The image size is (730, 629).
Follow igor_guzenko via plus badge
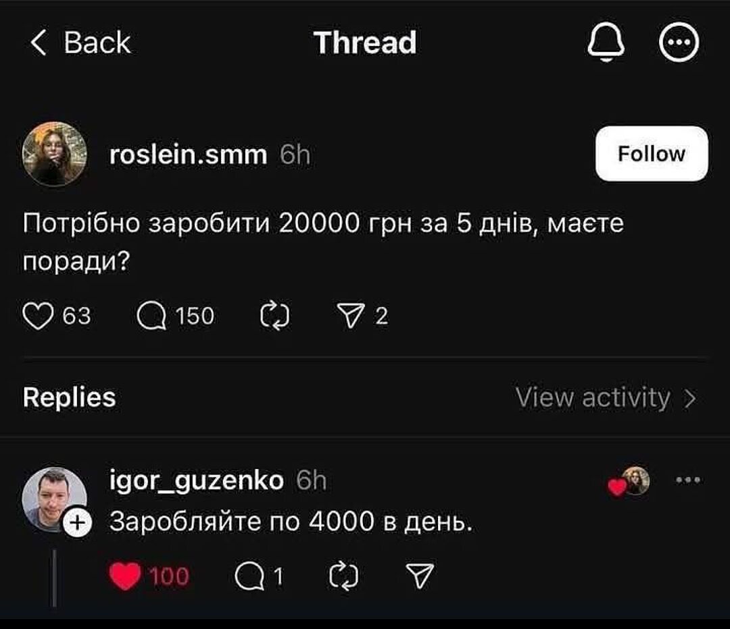click(x=77, y=521)
